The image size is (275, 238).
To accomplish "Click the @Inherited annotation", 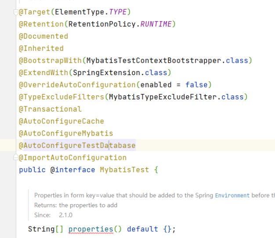I will point(41,48).
